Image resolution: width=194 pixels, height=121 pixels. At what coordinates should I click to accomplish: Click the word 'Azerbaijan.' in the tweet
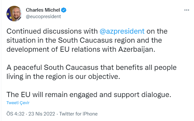click(137, 49)
